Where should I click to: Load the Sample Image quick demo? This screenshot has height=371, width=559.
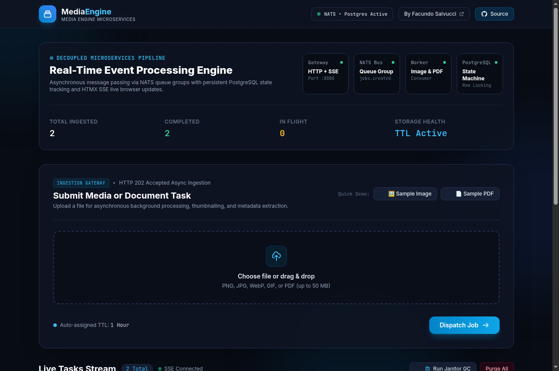(x=405, y=194)
